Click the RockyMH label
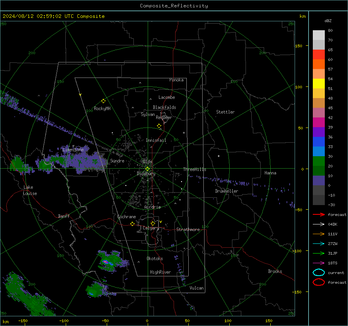The image size is (348, 326). pos(102,109)
